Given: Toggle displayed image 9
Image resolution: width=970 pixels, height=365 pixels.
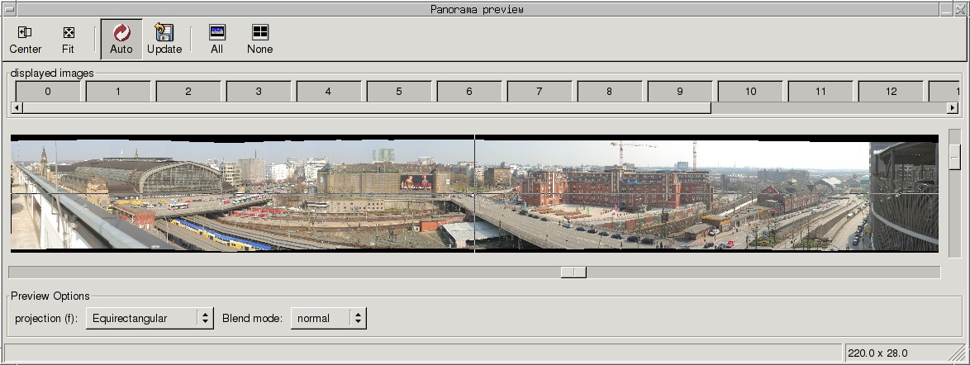Looking at the screenshot, I should tap(679, 91).
